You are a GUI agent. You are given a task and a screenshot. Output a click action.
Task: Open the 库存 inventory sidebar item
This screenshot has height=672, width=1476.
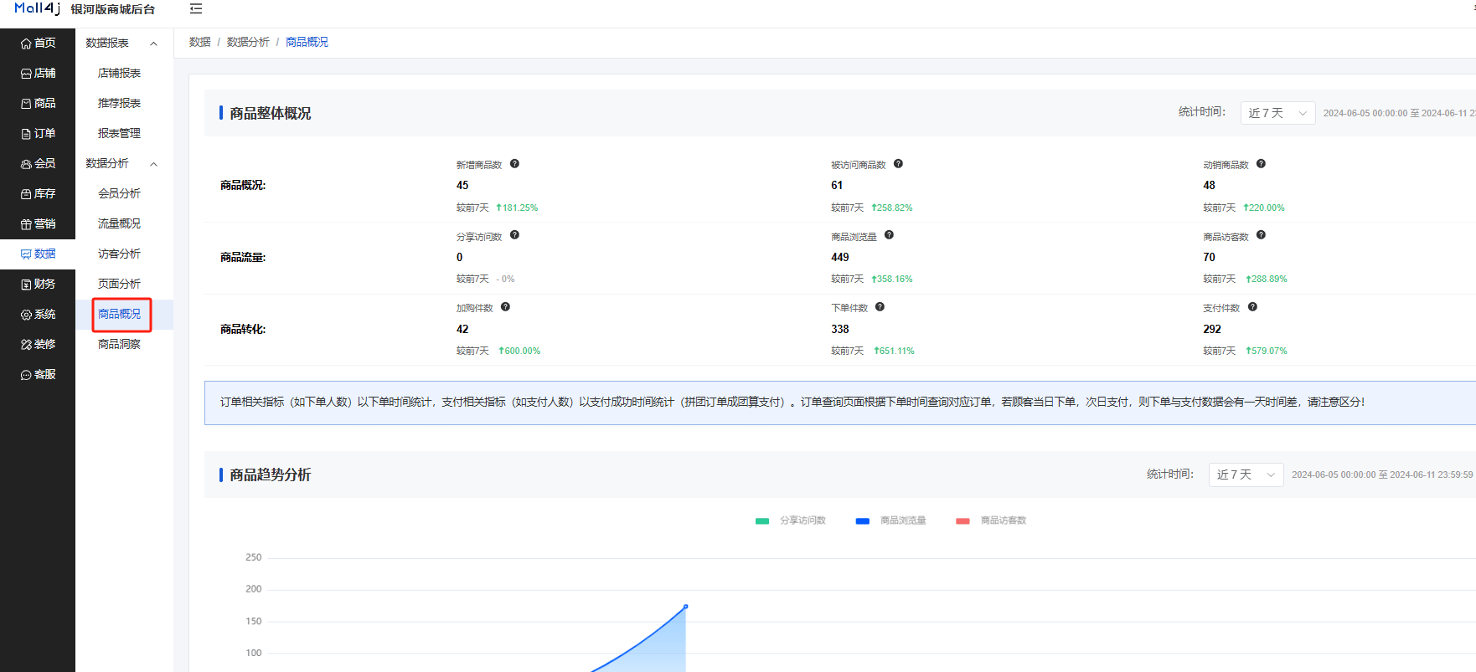click(x=38, y=193)
